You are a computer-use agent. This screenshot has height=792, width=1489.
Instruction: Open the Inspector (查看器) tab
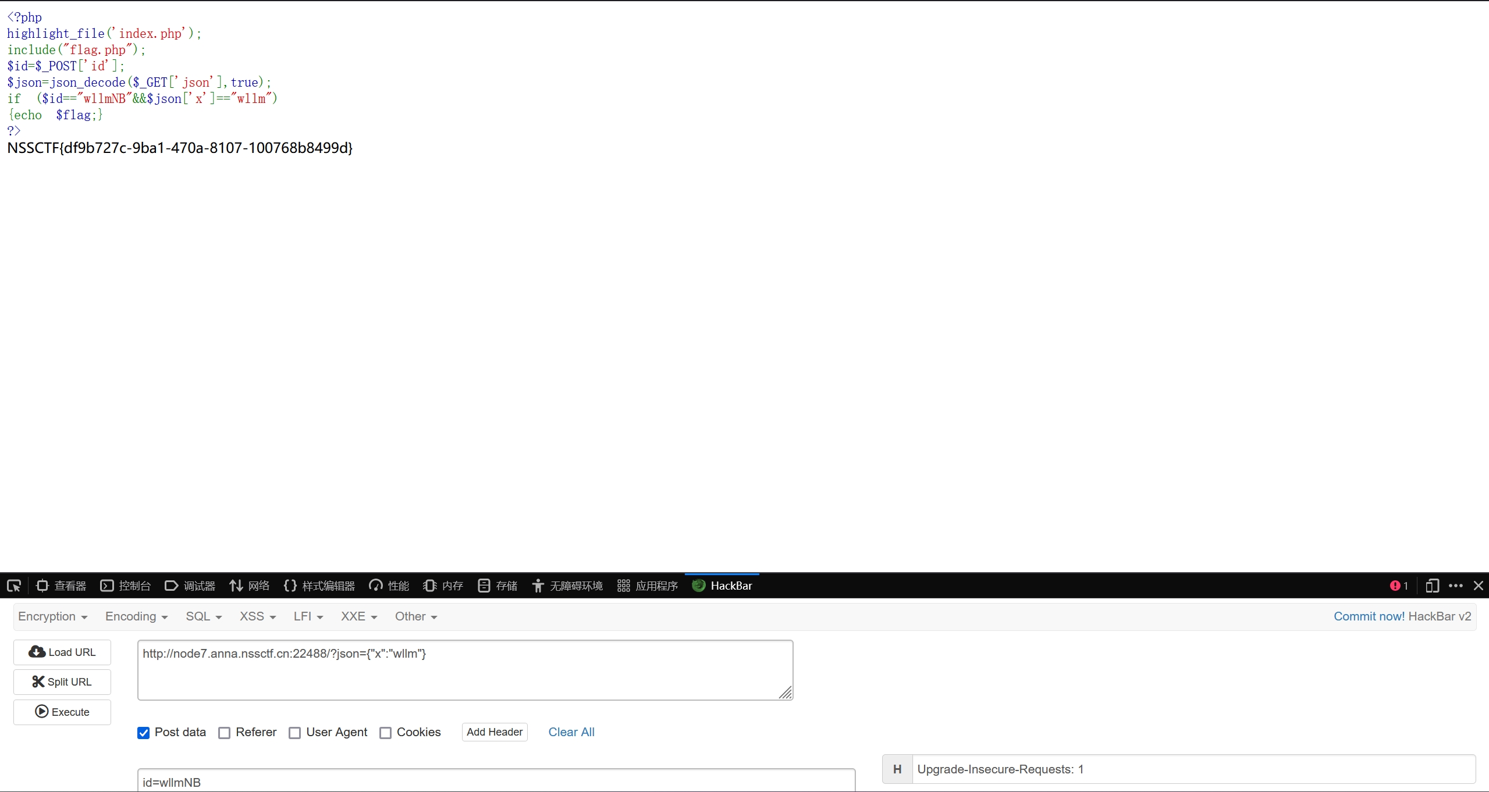pos(61,586)
